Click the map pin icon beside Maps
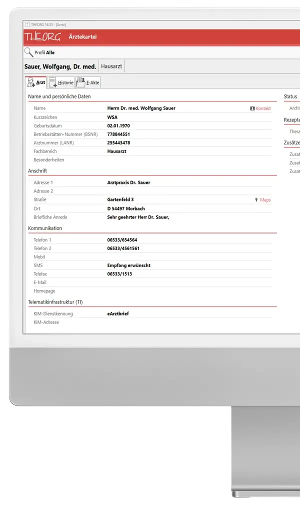This screenshot has height=508, width=300. point(256,200)
